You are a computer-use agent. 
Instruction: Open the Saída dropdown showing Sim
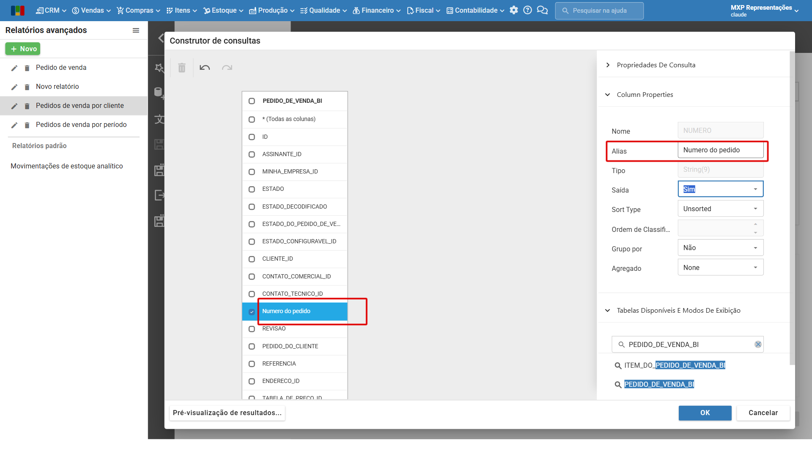coord(721,189)
